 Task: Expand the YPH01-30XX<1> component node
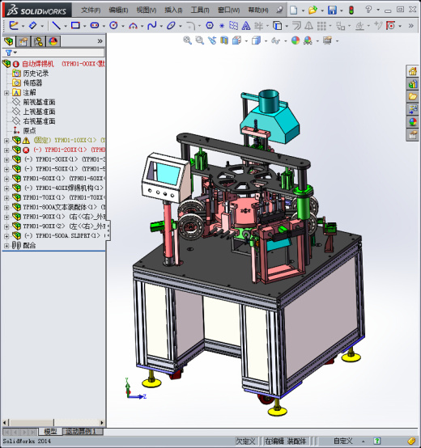[x=6, y=160]
